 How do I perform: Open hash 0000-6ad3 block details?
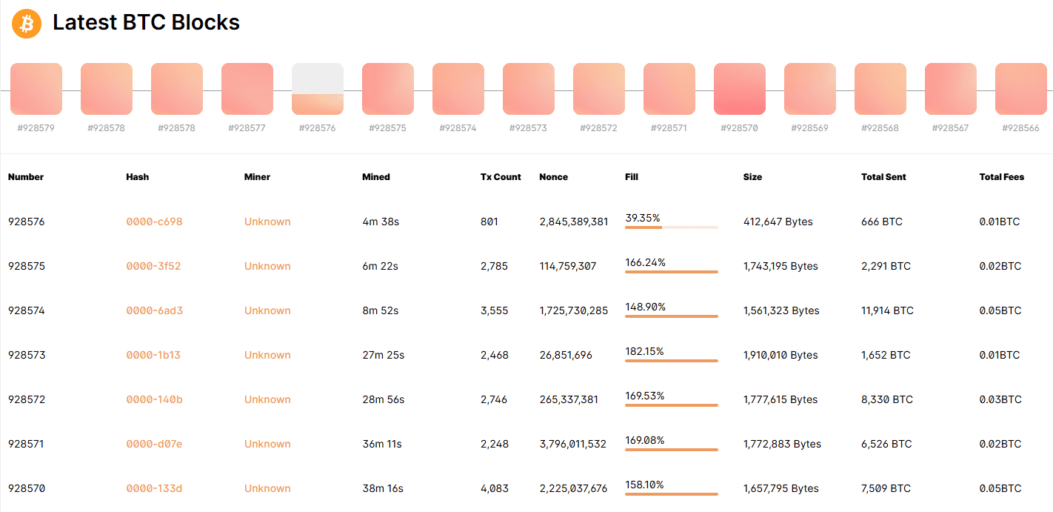coord(154,310)
